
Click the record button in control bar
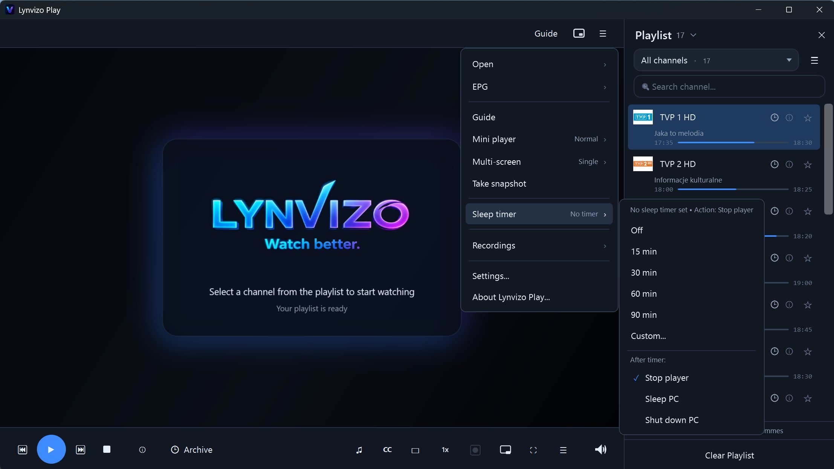coord(475,450)
